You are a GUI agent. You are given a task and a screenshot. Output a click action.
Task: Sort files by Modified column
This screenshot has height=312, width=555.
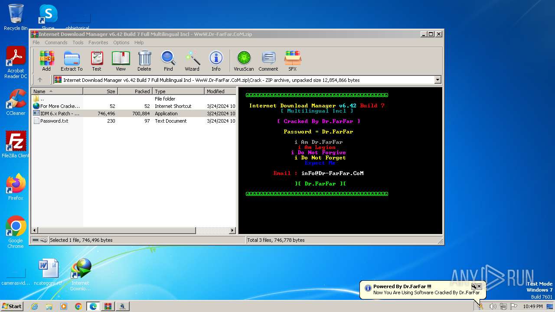(220, 91)
